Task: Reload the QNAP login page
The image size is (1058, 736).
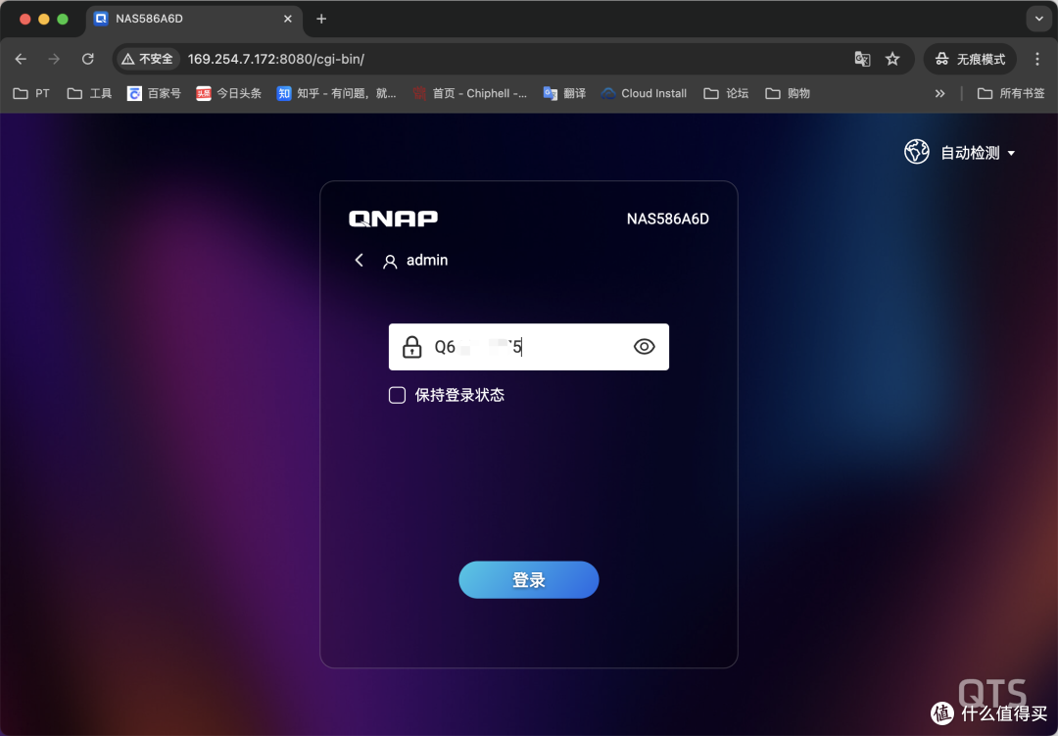Action: [x=88, y=60]
